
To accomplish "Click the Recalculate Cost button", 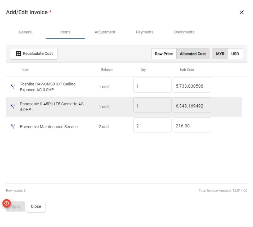I will 34,54.
